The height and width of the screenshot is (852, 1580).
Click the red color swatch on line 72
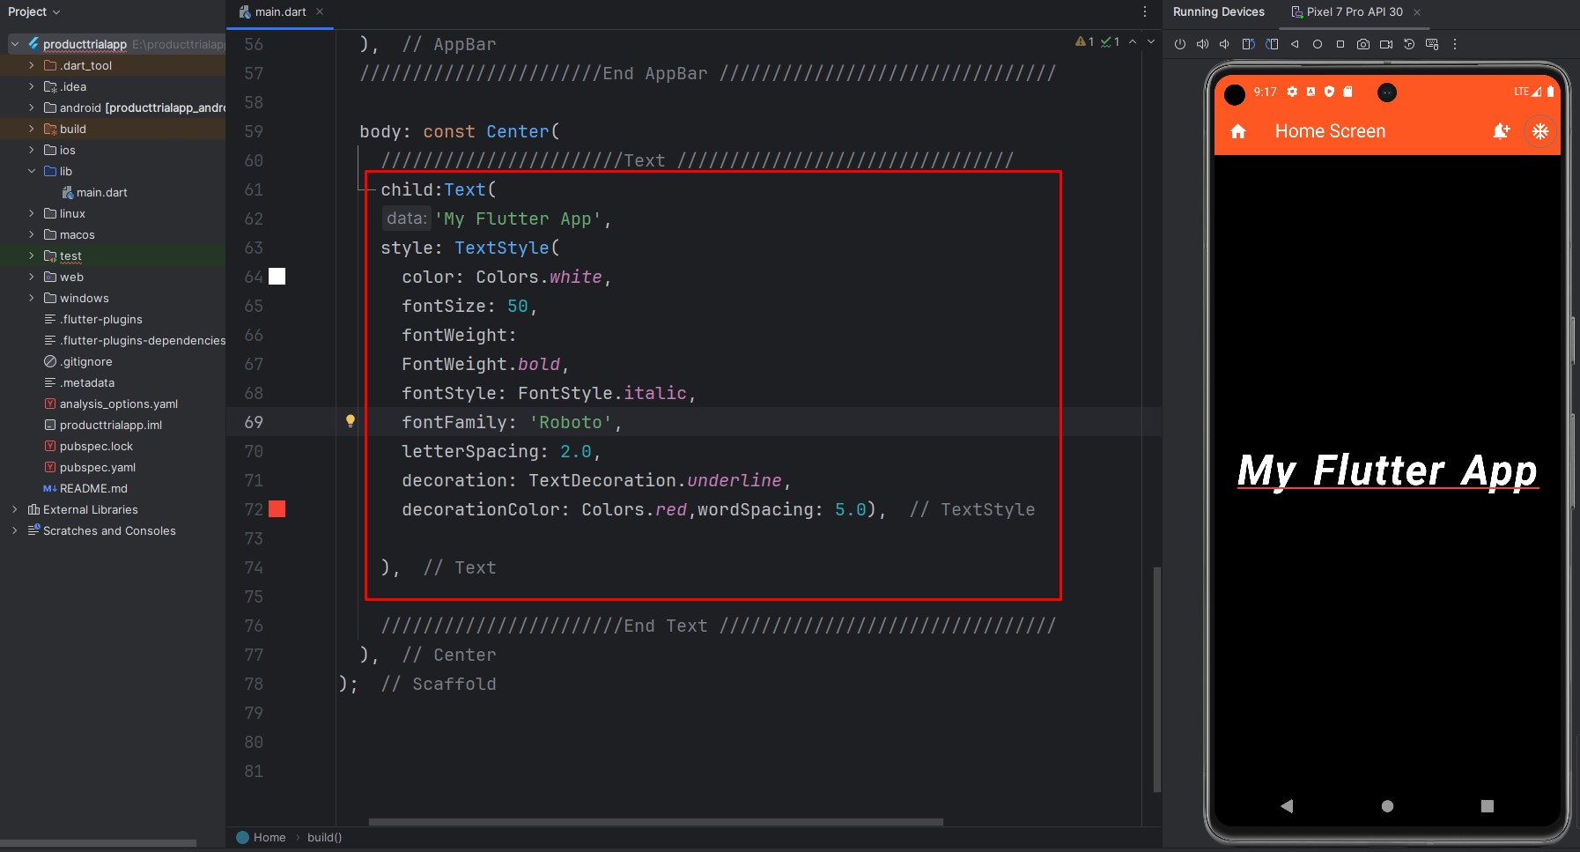coord(277,508)
